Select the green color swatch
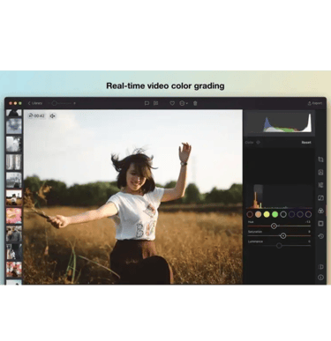 275,214
